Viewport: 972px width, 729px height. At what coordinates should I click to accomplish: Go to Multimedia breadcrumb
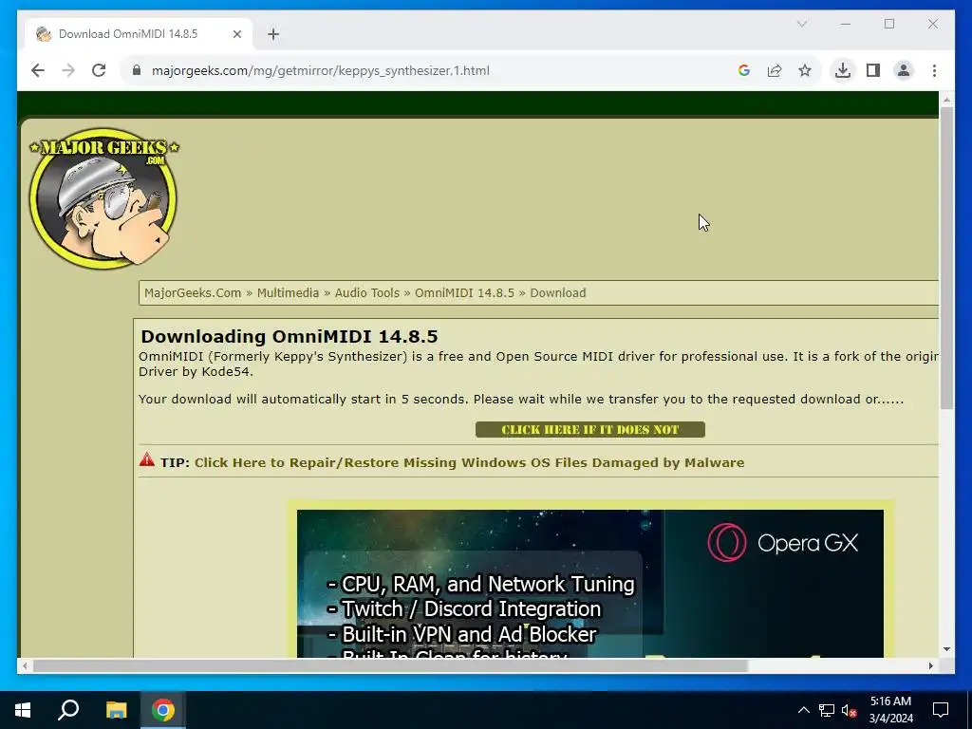288,293
